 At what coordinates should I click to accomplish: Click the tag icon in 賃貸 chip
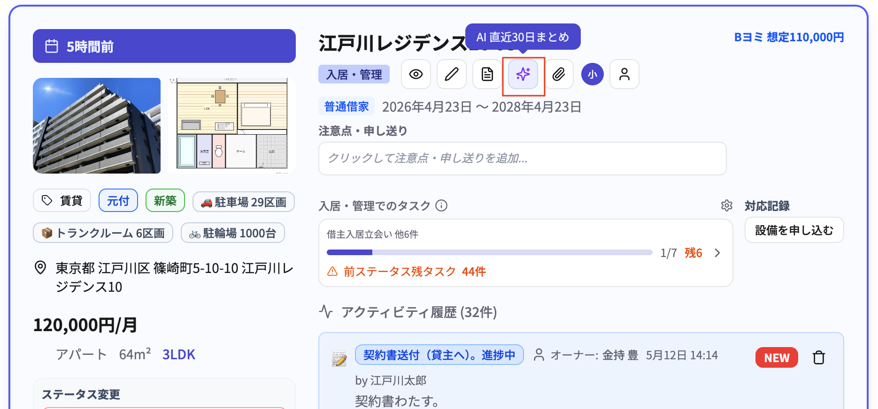pos(47,201)
